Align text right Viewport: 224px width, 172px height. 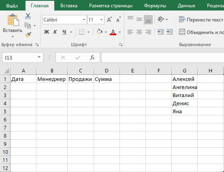click(x=148, y=32)
